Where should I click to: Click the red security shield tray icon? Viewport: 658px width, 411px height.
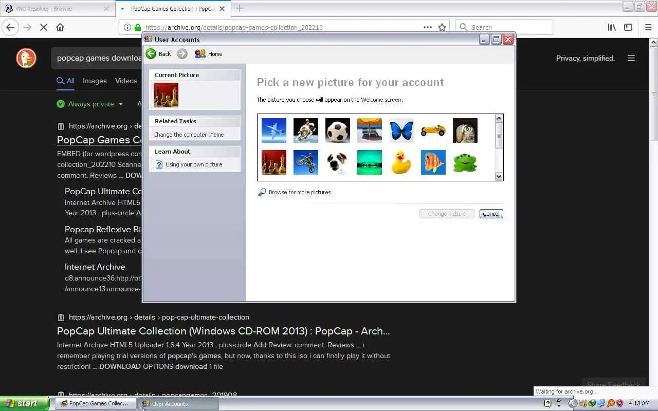620,404
